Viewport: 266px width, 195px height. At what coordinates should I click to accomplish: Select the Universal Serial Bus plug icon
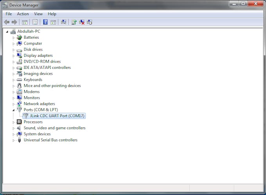19,140
